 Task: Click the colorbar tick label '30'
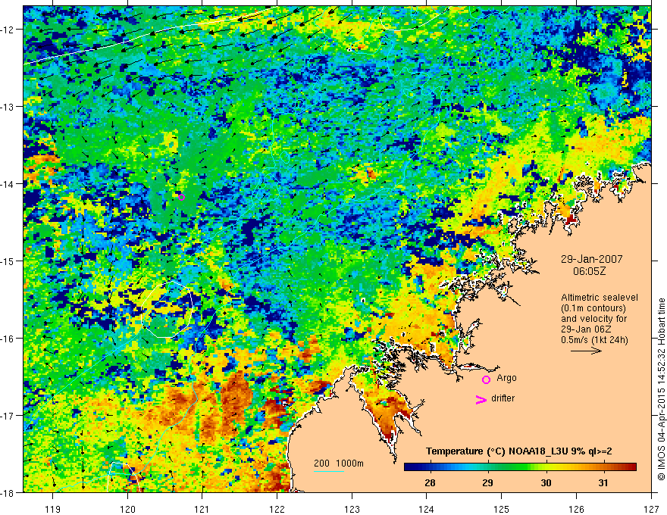pos(546,482)
